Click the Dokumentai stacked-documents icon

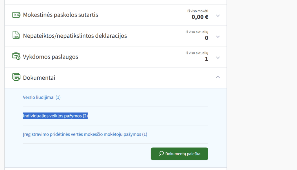click(16, 77)
